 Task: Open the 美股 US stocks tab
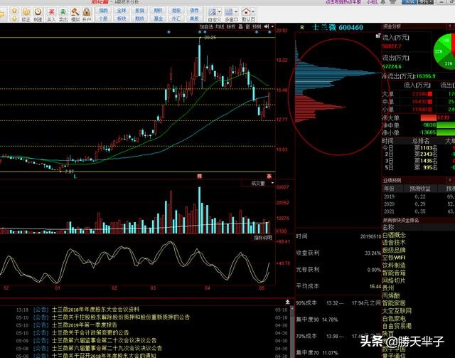[x=194, y=19]
